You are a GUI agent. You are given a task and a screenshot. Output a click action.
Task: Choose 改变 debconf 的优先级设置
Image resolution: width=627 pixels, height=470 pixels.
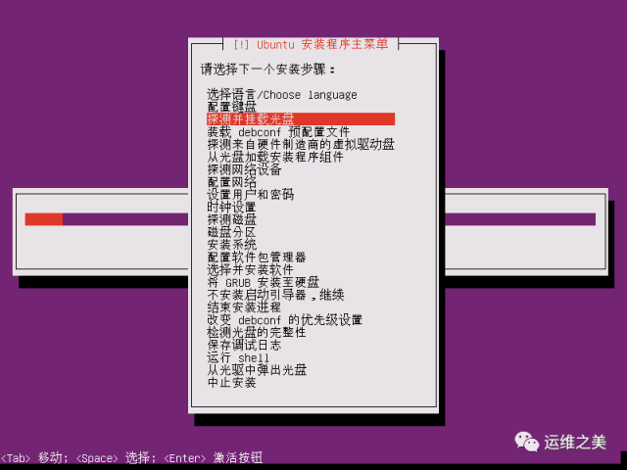[285, 320]
